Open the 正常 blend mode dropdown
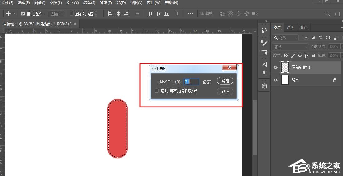The image size is (343, 176). click(x=290, y=47)
